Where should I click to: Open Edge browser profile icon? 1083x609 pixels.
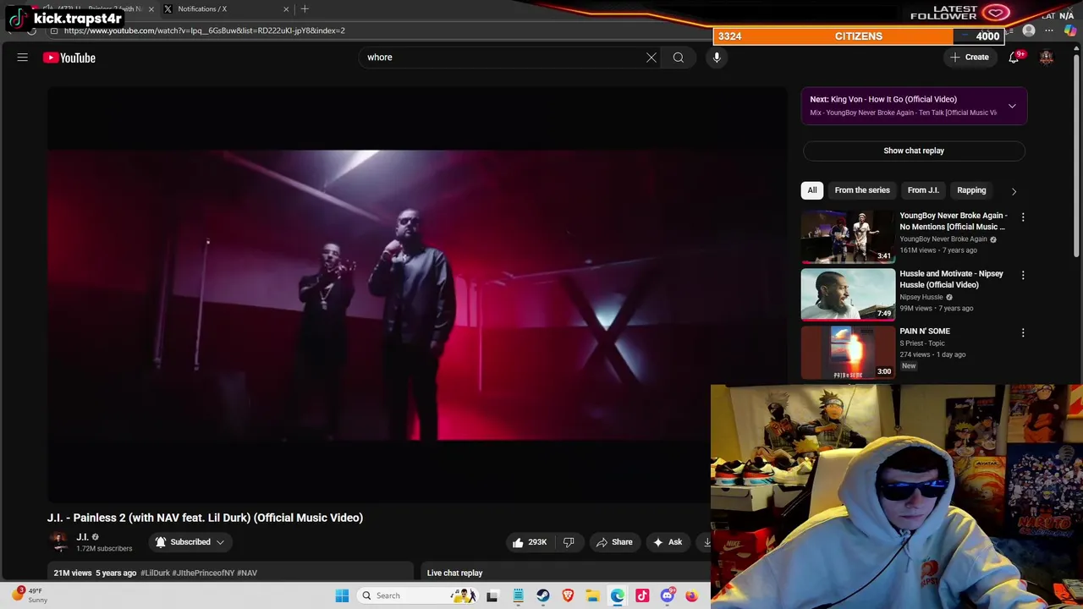click(1029, 30)
